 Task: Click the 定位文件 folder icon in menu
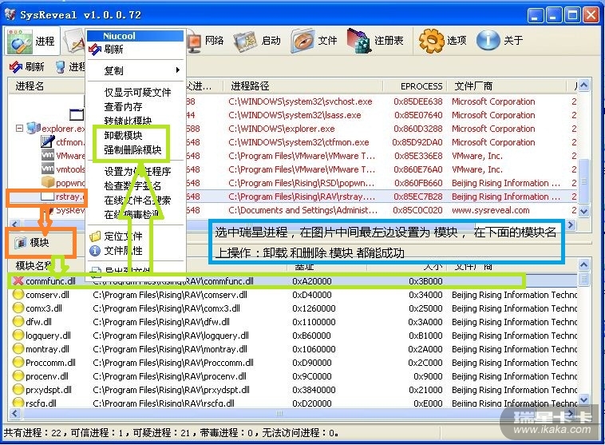point(95,236)
